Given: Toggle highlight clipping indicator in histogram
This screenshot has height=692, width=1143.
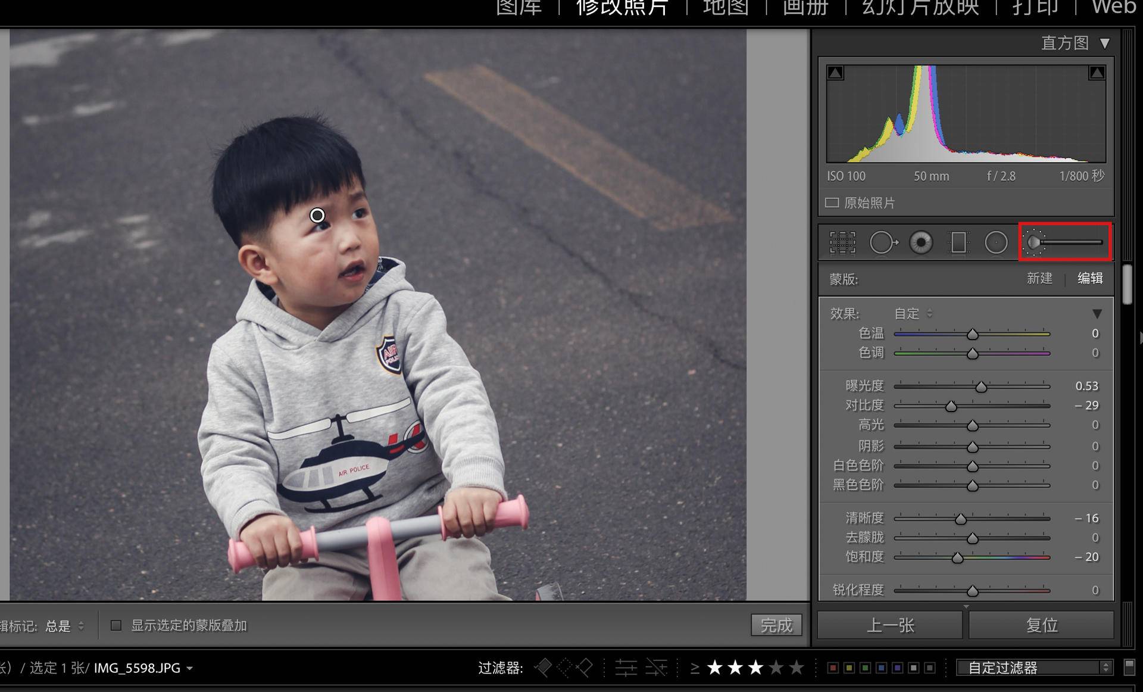Looking at the screenshot, I should point(1097,73).
